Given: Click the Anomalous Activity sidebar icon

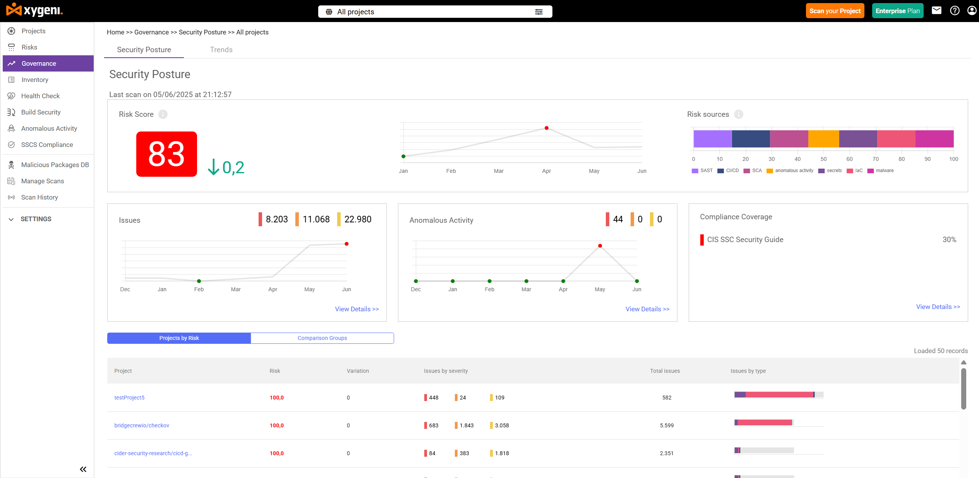Looking at the screenshot, I should coord(11,128).
